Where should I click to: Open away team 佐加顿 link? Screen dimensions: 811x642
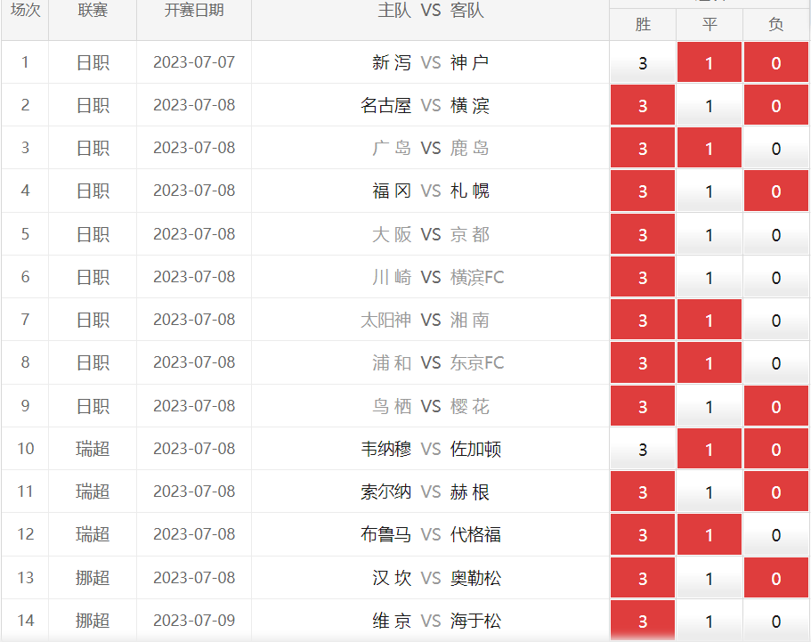(x=475, y=450)
